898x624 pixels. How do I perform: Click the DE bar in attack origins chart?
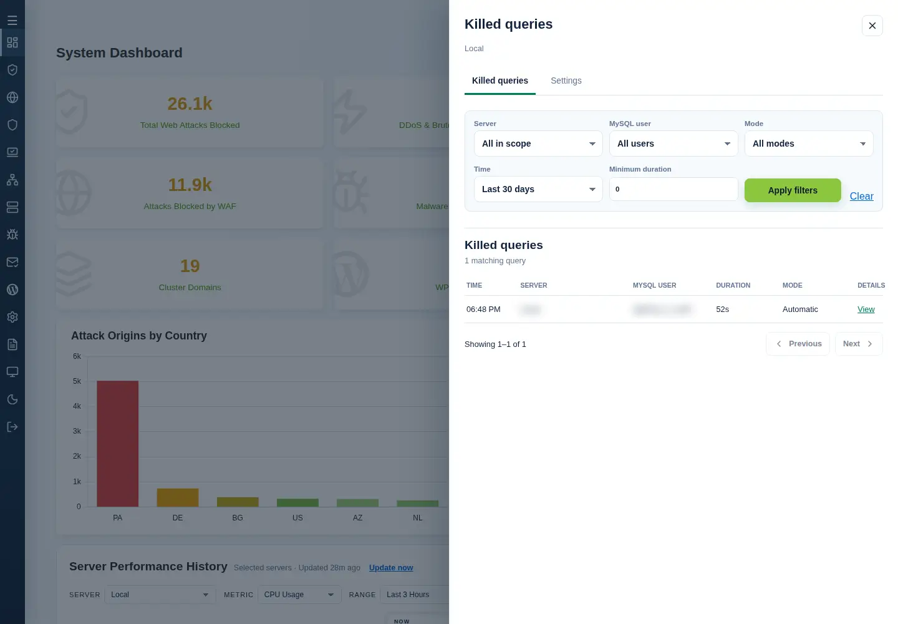(x=178, y=497)
